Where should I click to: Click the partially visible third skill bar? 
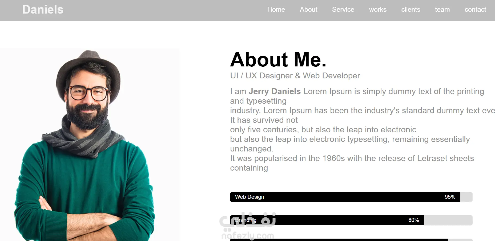351,240
